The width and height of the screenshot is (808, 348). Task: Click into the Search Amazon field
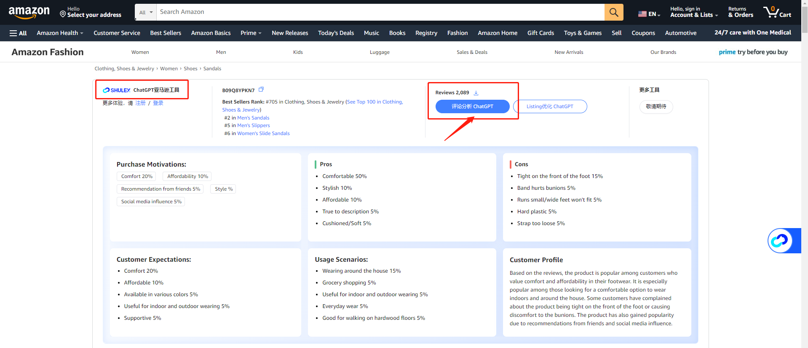tap(380, 12)
